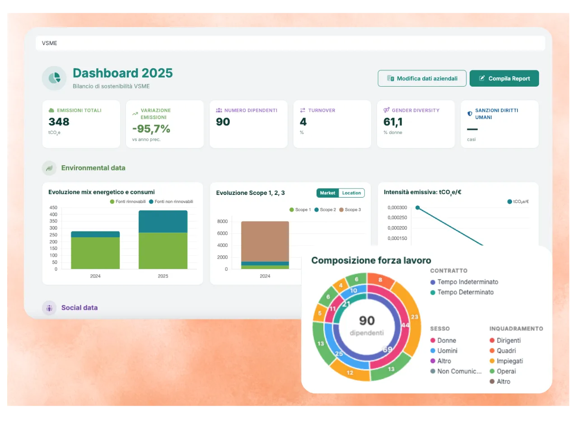Toggle Fonti non rinnovabili legend series
578x425 pixels.
pos(171,201)
